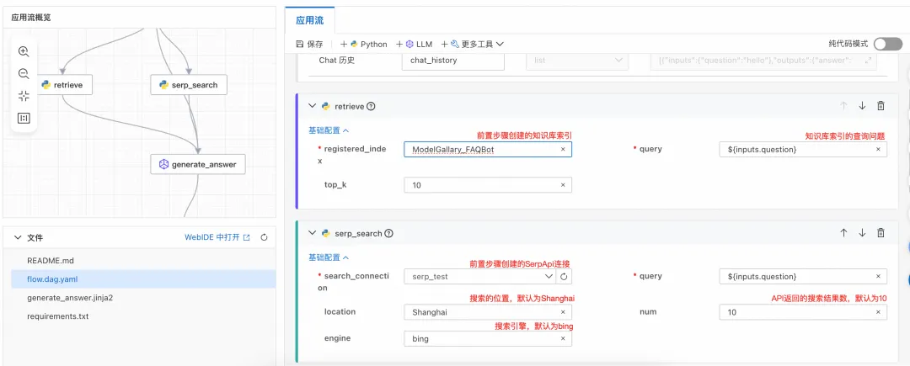Add a Python node

point(363,44)
